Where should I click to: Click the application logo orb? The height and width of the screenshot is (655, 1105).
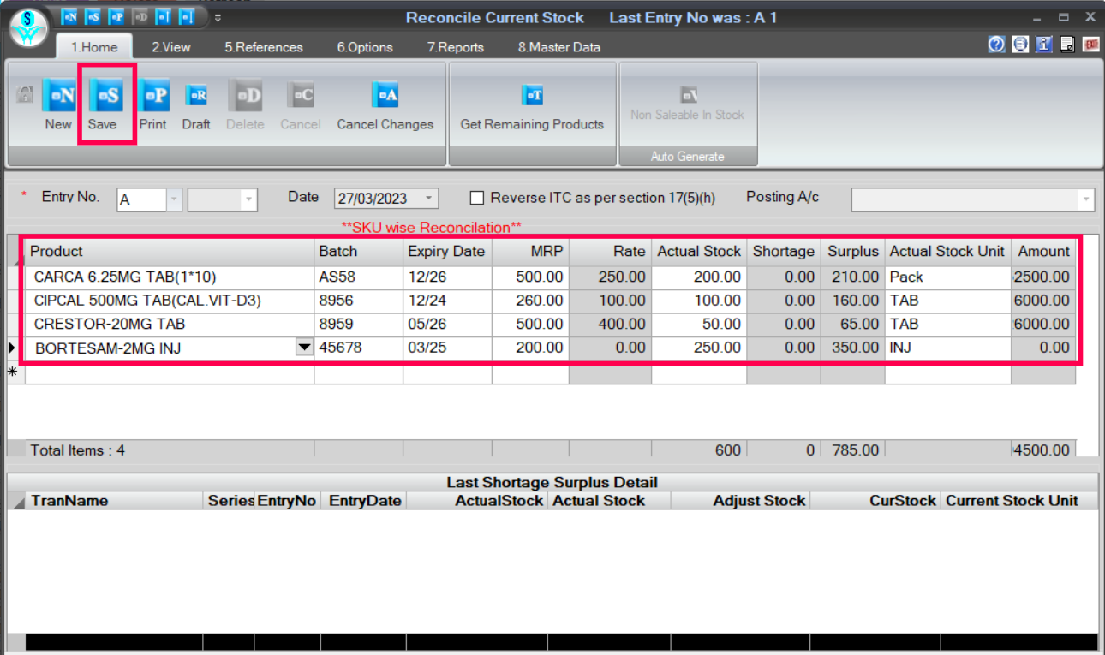29,28
